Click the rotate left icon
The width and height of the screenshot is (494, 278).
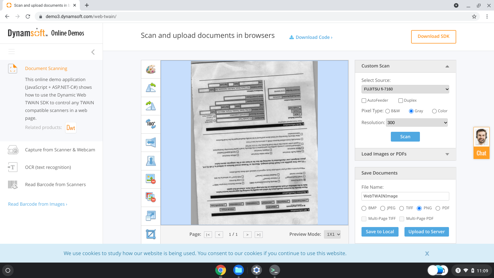(x=151, y=88)
